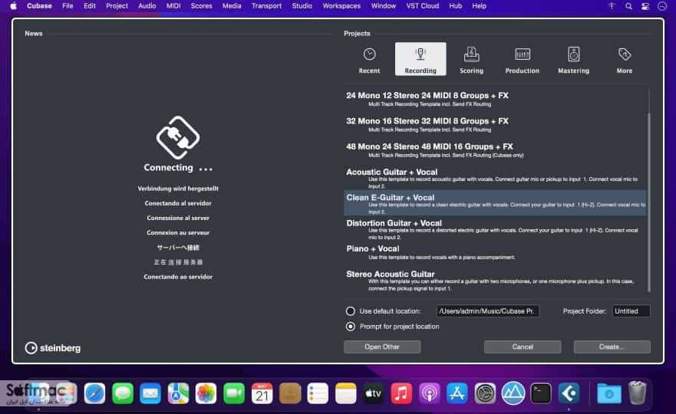Pick the Piano + Vocal template
This screenshot has width=676, height=414.
(495, 252)
